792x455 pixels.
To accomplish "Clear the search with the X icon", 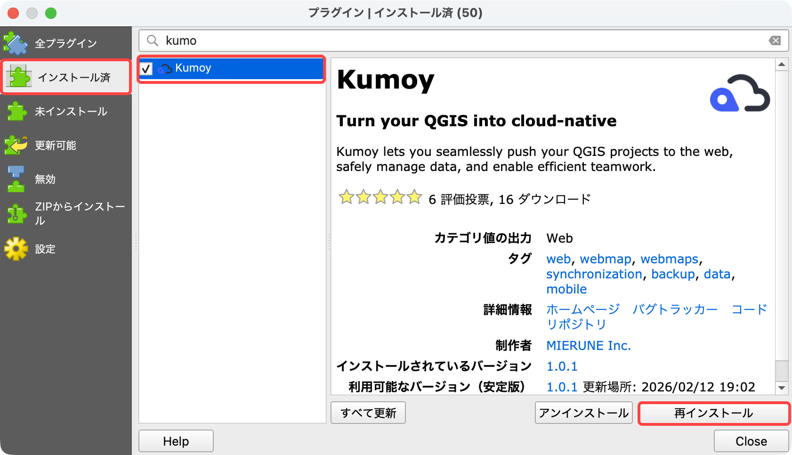I will [x=775, y=41].
